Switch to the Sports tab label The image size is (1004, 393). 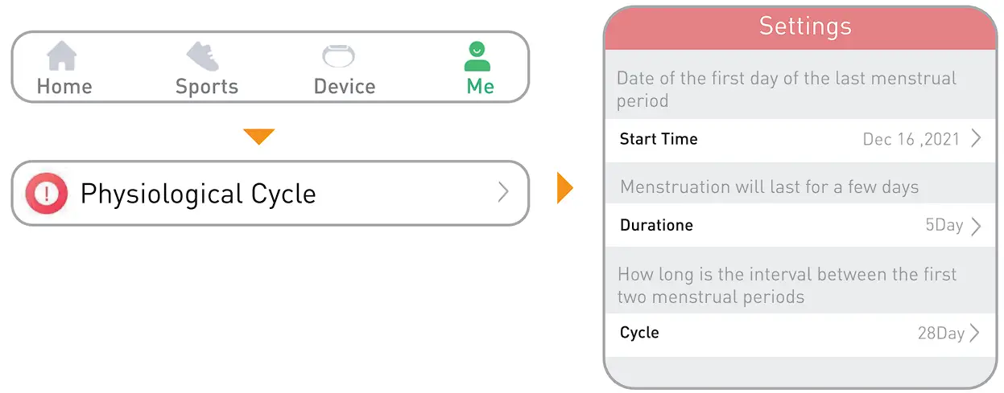[207, 86]
